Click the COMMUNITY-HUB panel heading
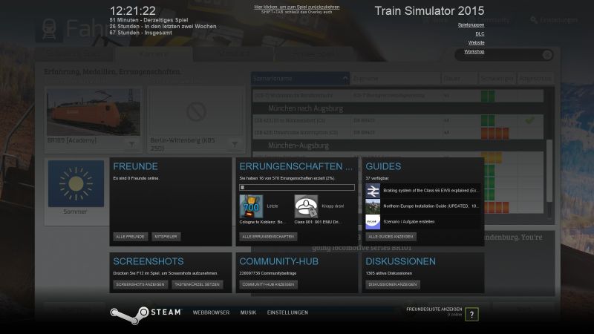The width and height of the screenshot is (594, 334). [x=279, y=262]
